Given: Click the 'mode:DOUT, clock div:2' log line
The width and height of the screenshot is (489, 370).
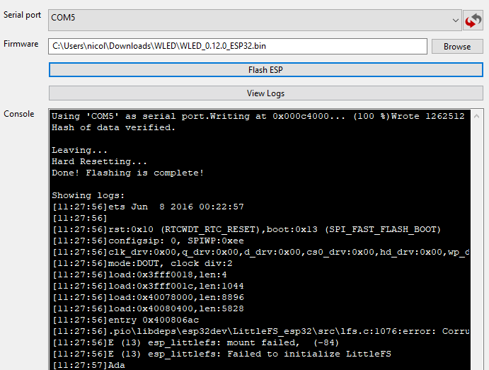Looking at the screenshot, I should point(142,263).
